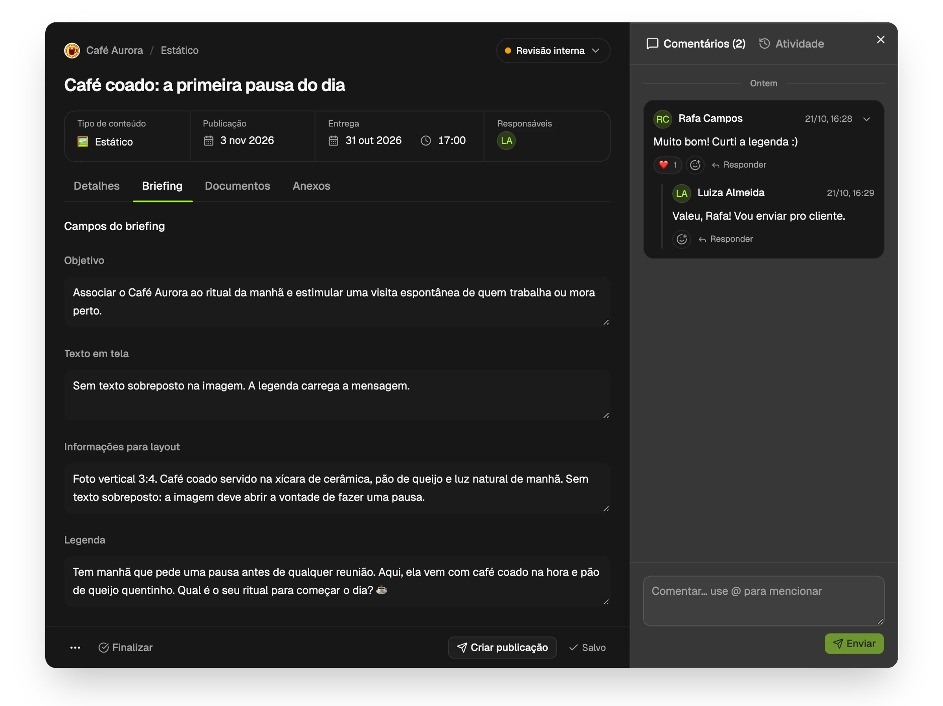Close the task panel with the X
This screenshot has width=943, height=706.
tap(881, 40)
